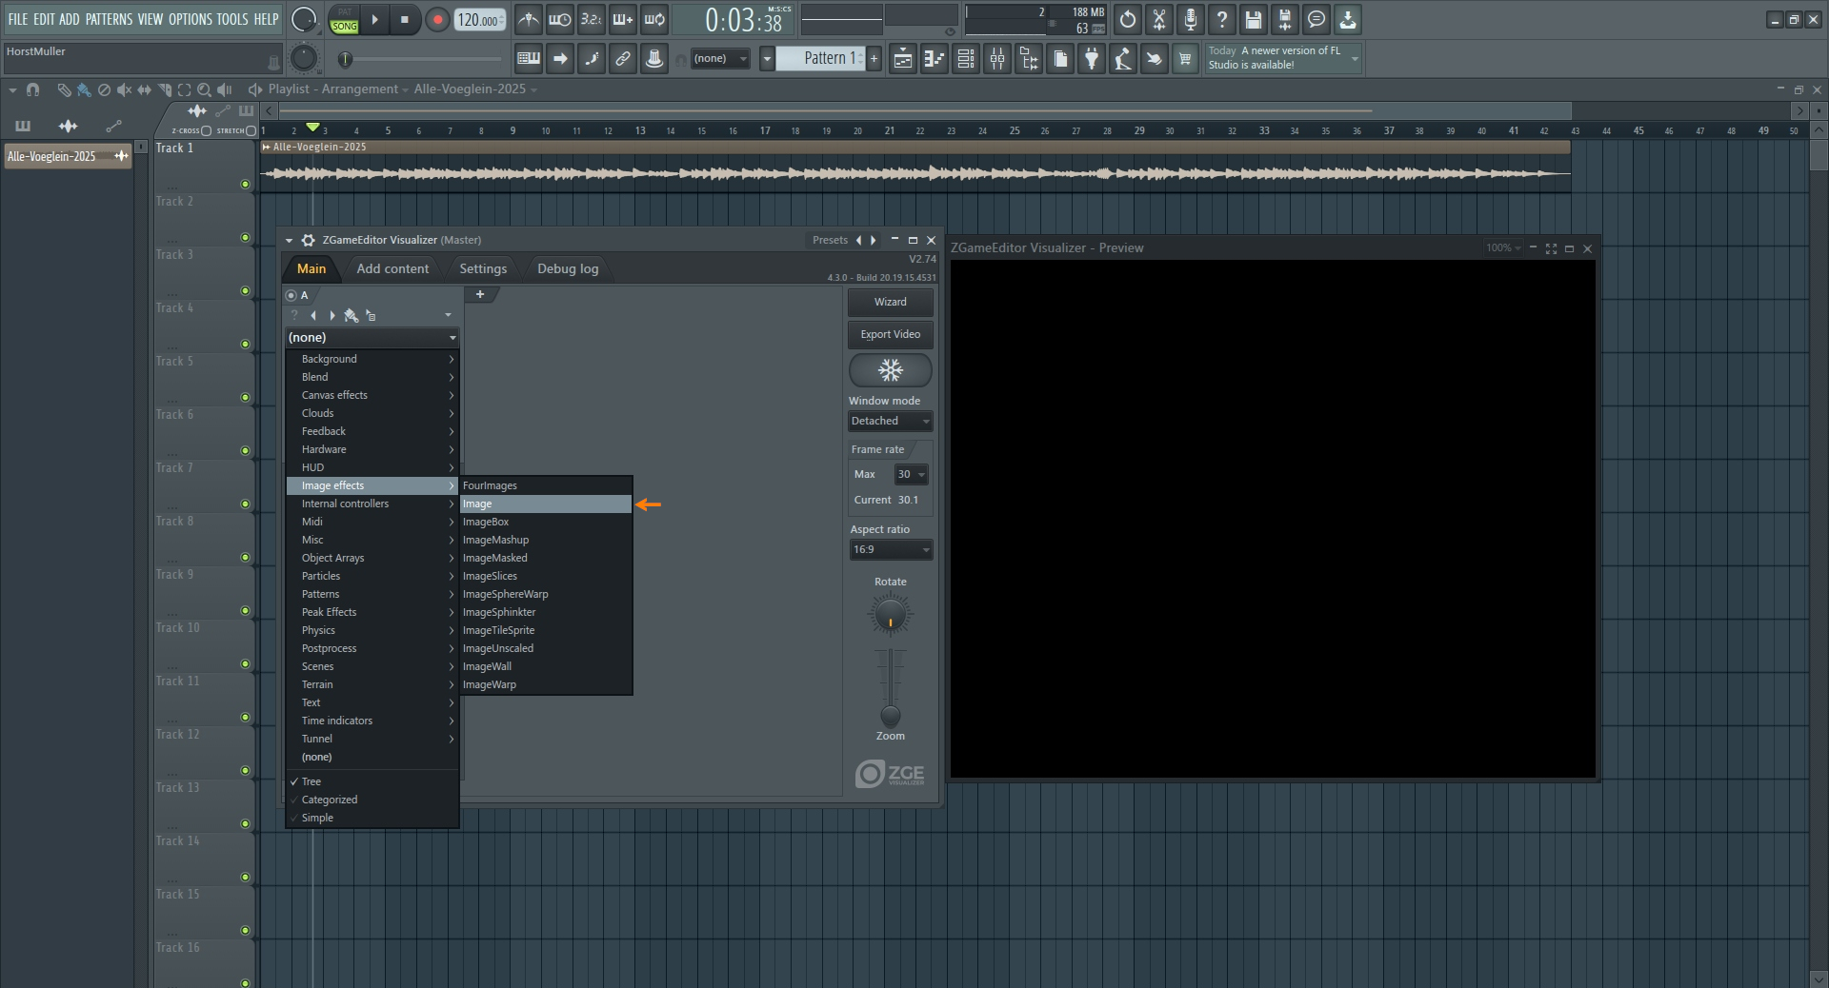Select the playlist zoom magnifier tool
1829x988 pixels.
(x=204, y=89)
